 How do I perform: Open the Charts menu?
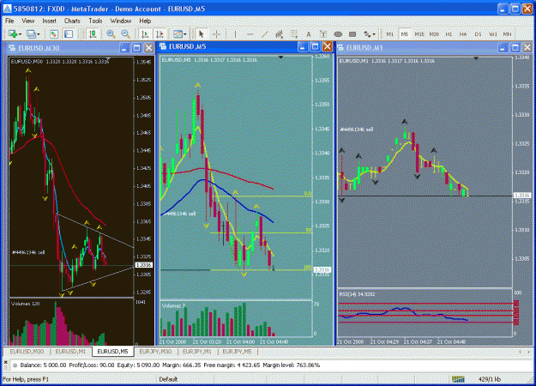pos(72,21)
